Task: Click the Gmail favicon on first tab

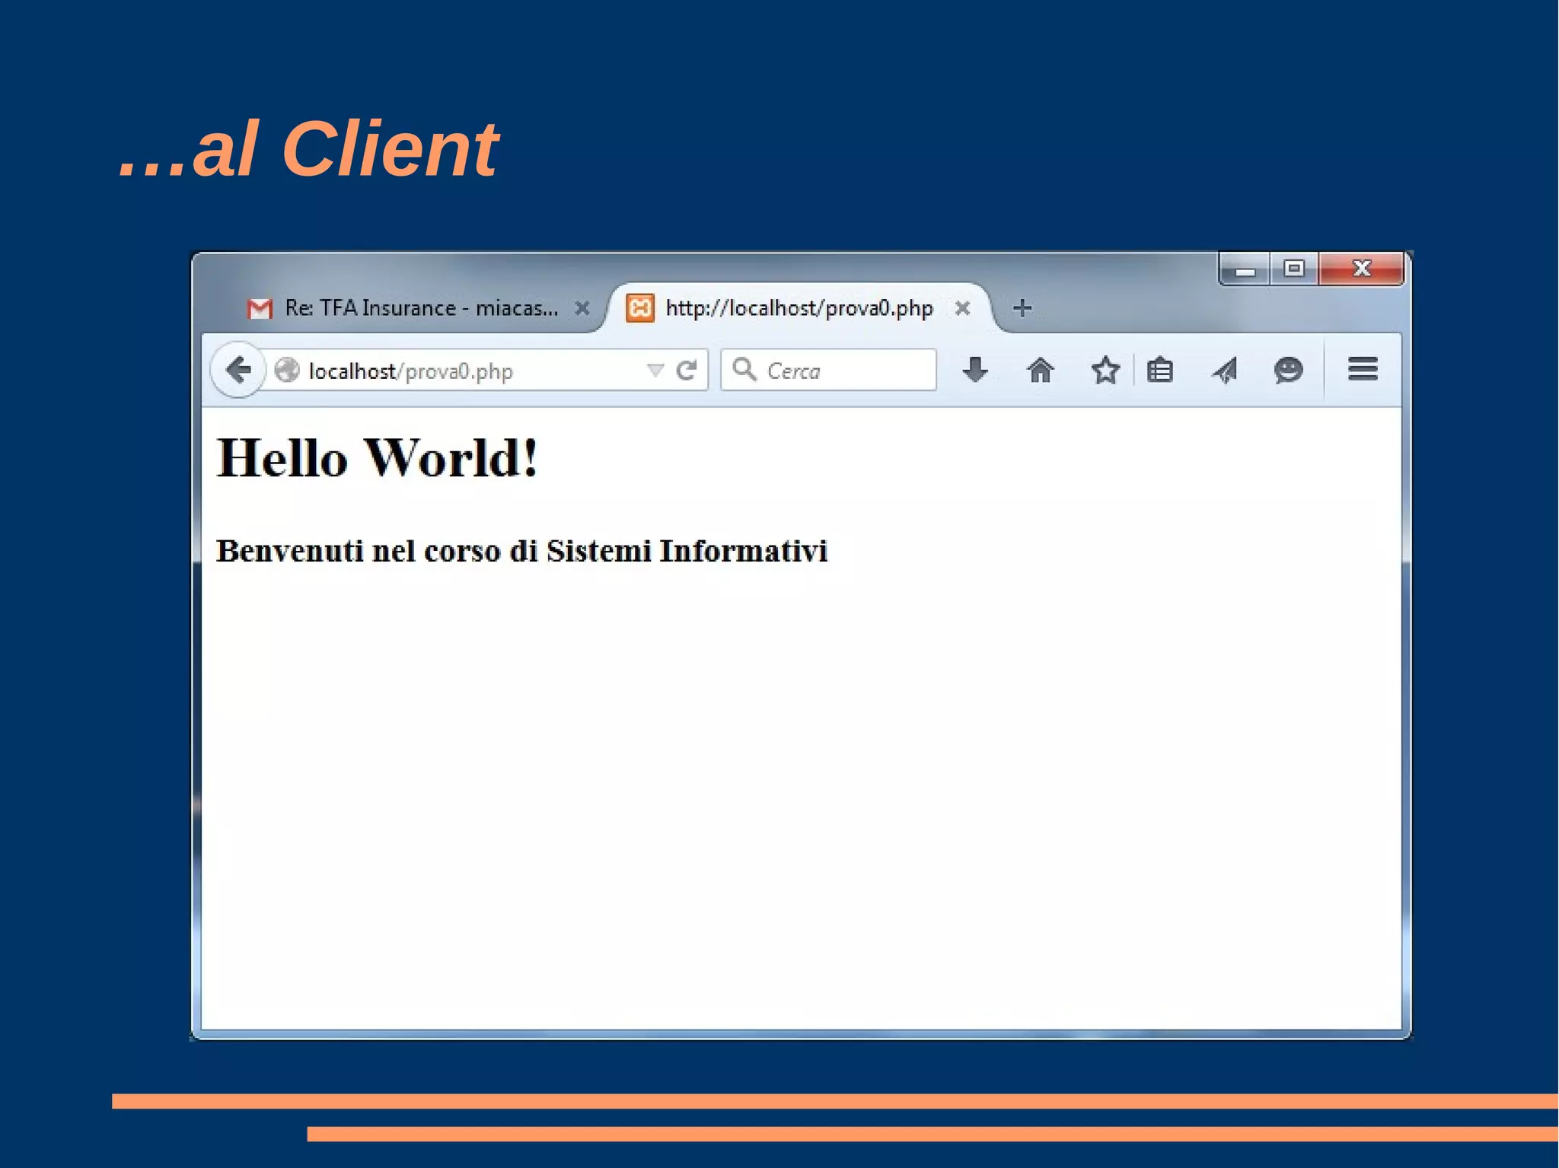Action: point(260,308)
